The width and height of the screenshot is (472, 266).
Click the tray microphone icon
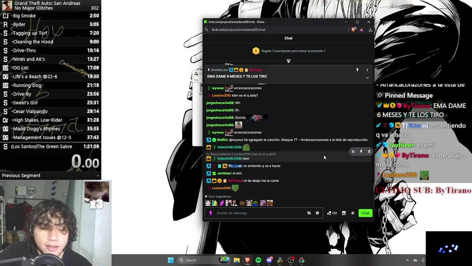coord(423,260)
